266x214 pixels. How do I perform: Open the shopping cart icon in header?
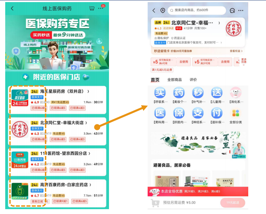(92, 8)
